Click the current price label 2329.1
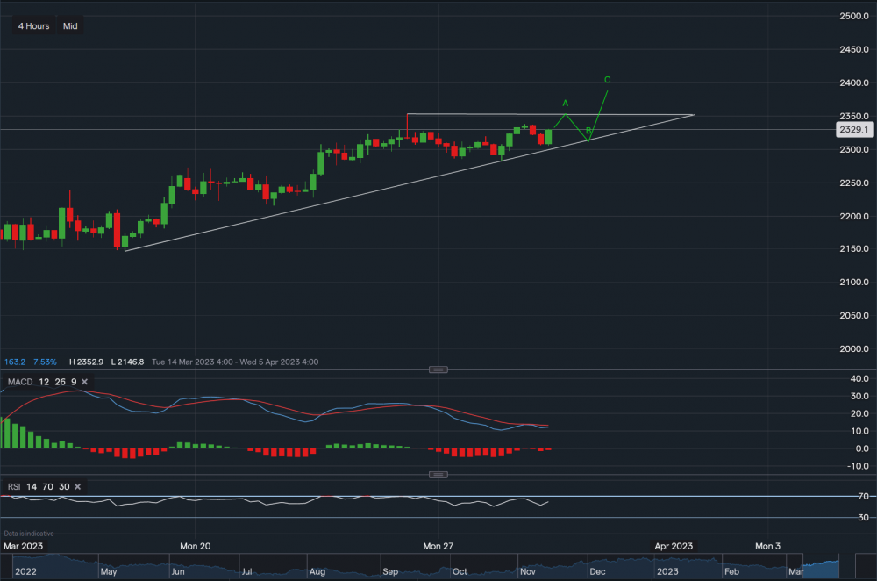The image size is (877, 581). pyautogui.click(x=852, y=129)
